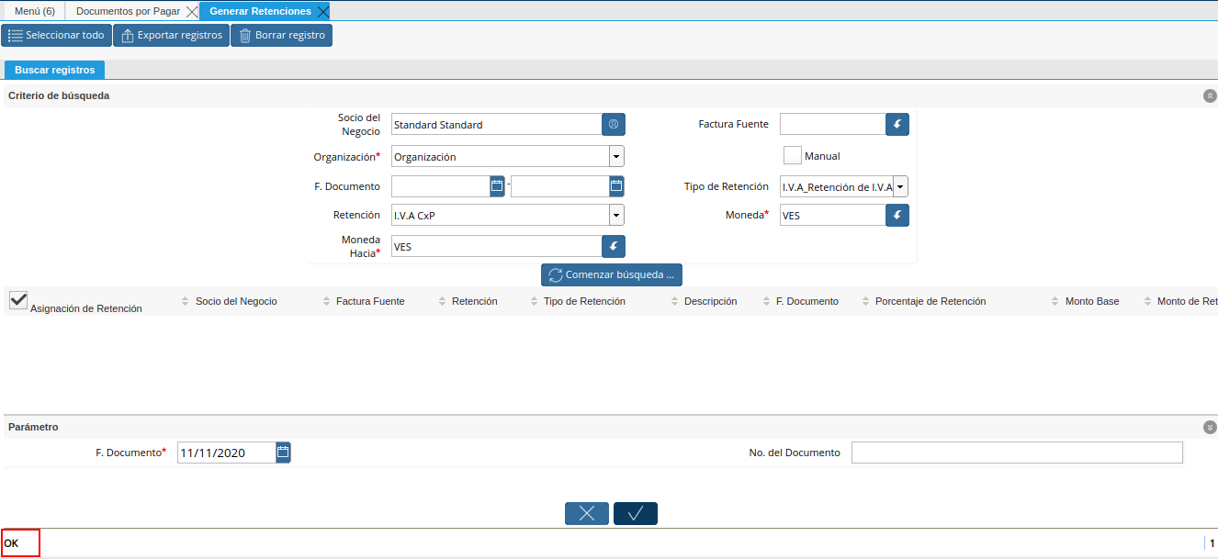Screen dimensions: 1218x559
Task: Open Socio del Negocio search icon
Action: (614, 124)
